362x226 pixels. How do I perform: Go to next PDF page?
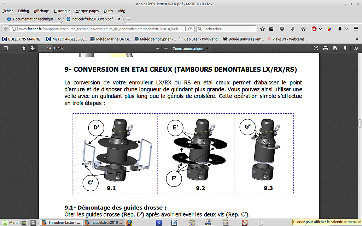click(32, 48)
